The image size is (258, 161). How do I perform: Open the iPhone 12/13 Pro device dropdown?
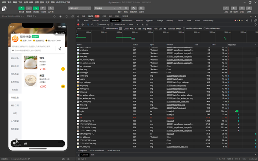(x=13, y=16)
